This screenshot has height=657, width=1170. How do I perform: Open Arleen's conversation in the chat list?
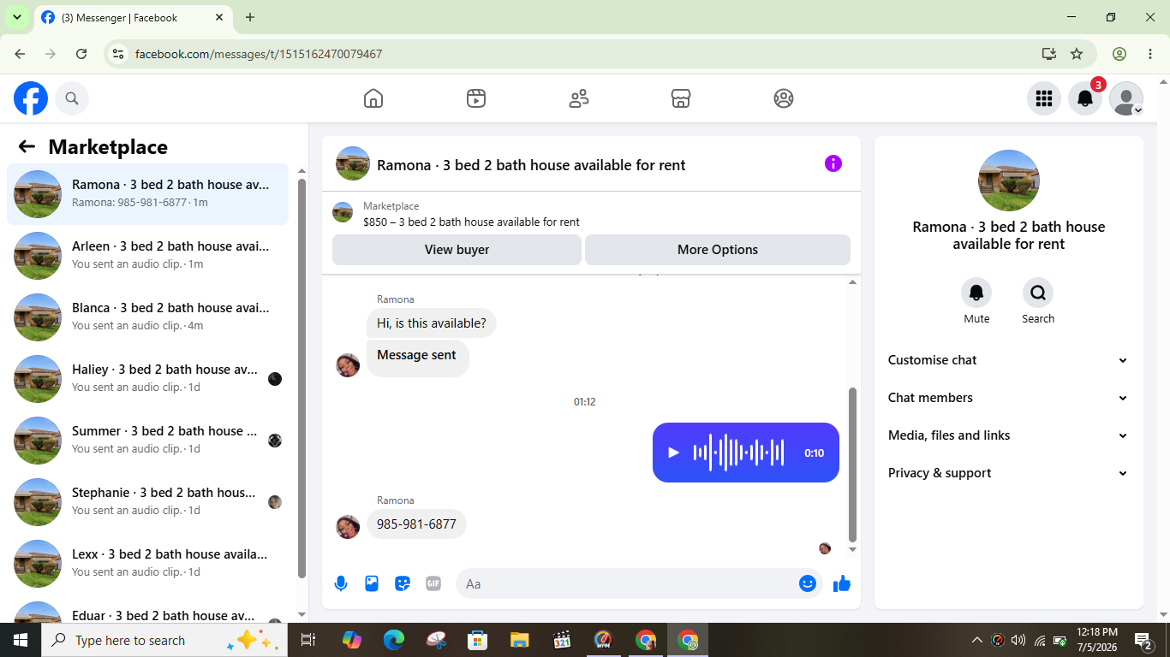[148, 256]
